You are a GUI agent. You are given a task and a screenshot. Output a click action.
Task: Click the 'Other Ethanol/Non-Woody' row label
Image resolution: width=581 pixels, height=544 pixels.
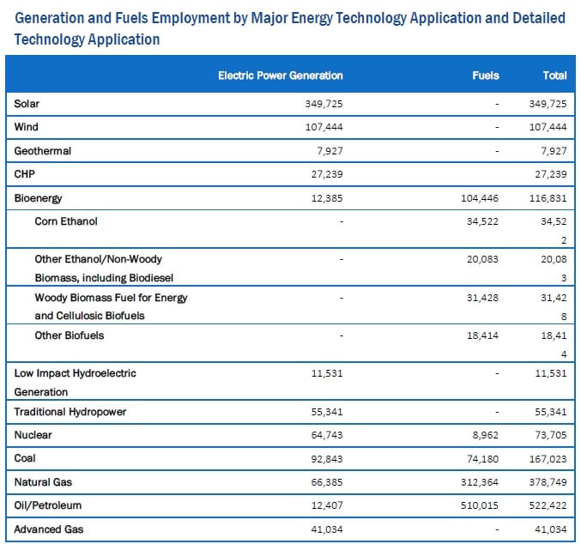coord(98,259)
